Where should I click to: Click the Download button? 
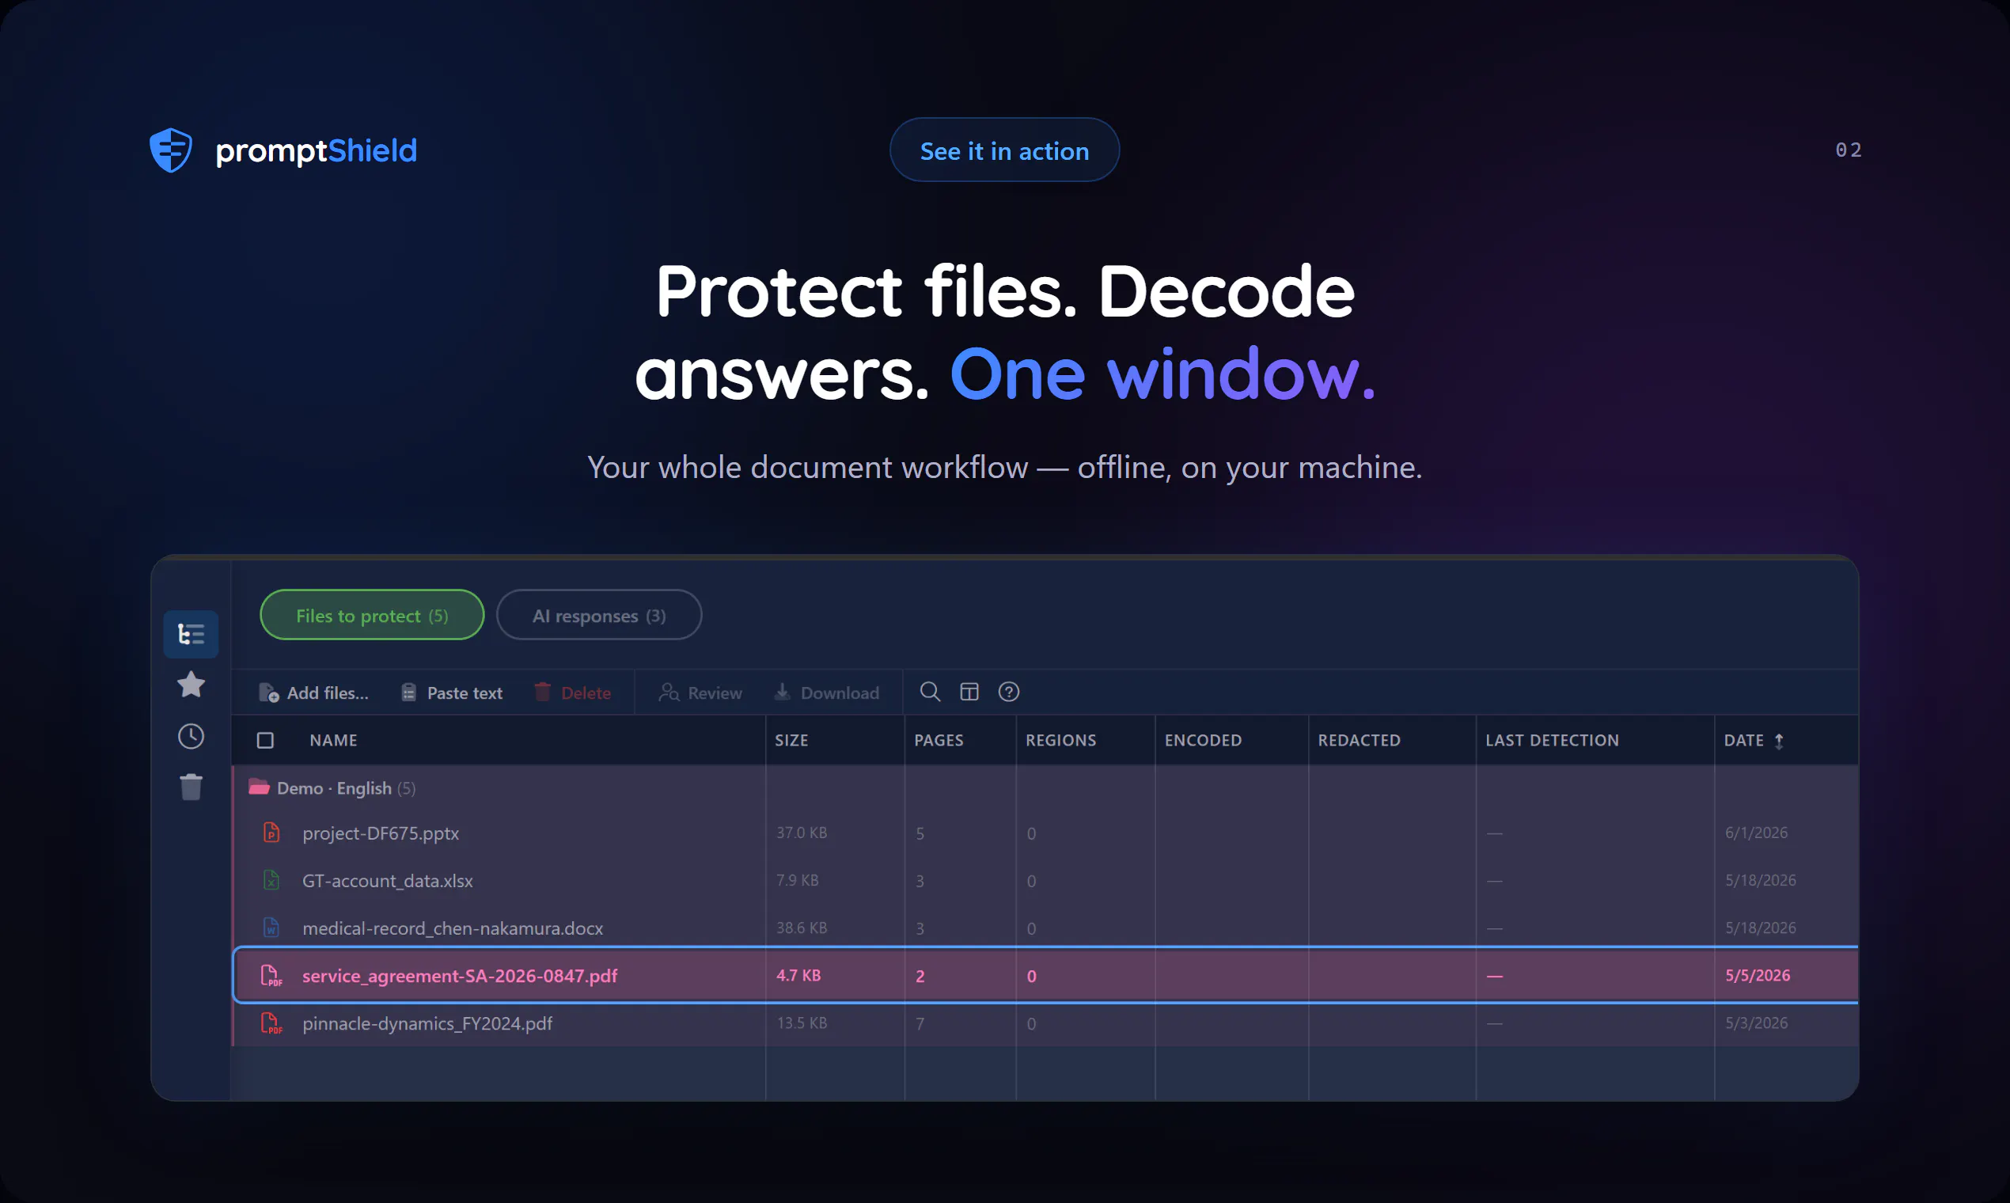point(827,693)
